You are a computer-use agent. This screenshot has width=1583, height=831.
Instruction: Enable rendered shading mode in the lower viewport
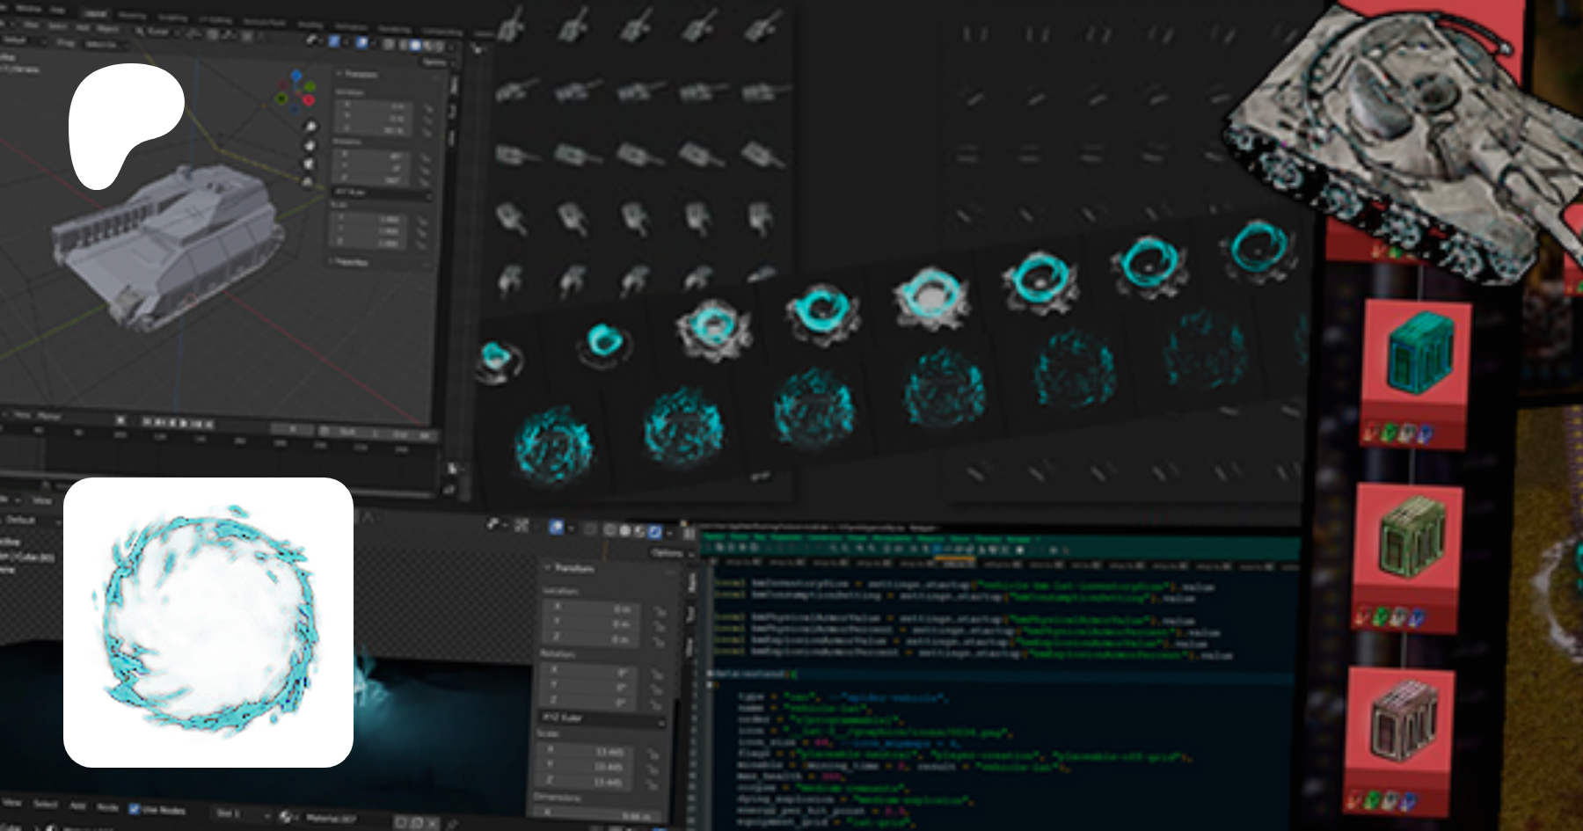tap(653, 531)
